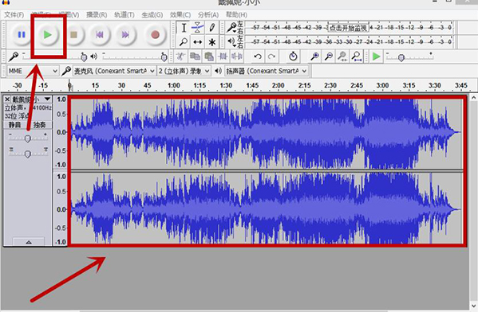Image resolution: width=478 pixels, height=312 pixels.
Task: Open the 麦克风 recording device dropdown
Action: [115, 71]
